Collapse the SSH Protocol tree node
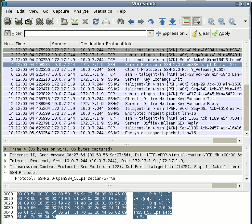The image size is (252, 224). pos(5,172)
